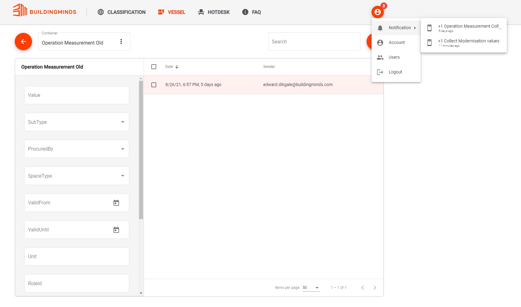
Task: Click the orange back arrow button
Action: coord(23,41)
